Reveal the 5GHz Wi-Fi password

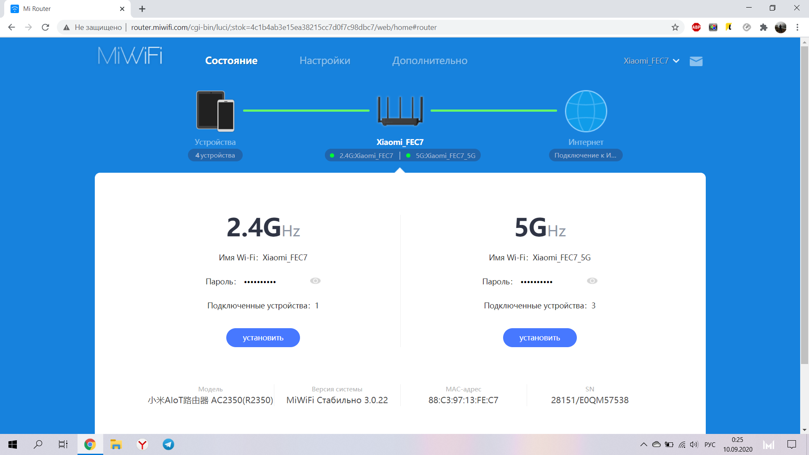point(592,281)
